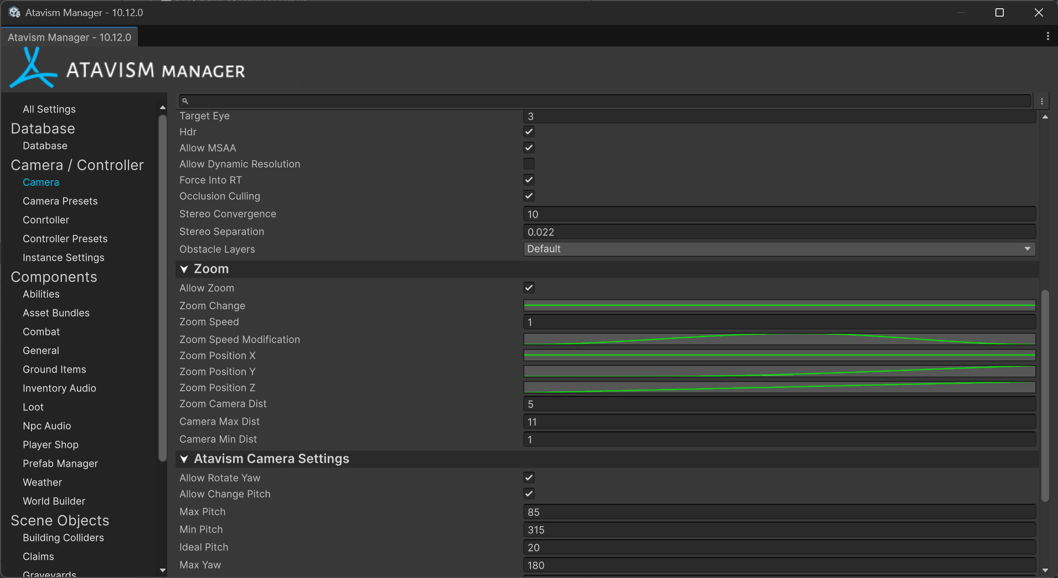The width and height of the screenshot is (1058, 578).
Task: Toggle Allow Rotate Yaw
Action: (529, 478)
